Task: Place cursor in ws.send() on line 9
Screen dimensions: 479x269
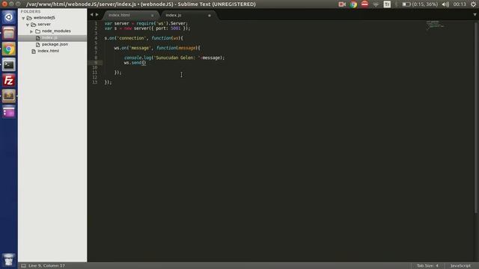Action: tap(135, 63)
